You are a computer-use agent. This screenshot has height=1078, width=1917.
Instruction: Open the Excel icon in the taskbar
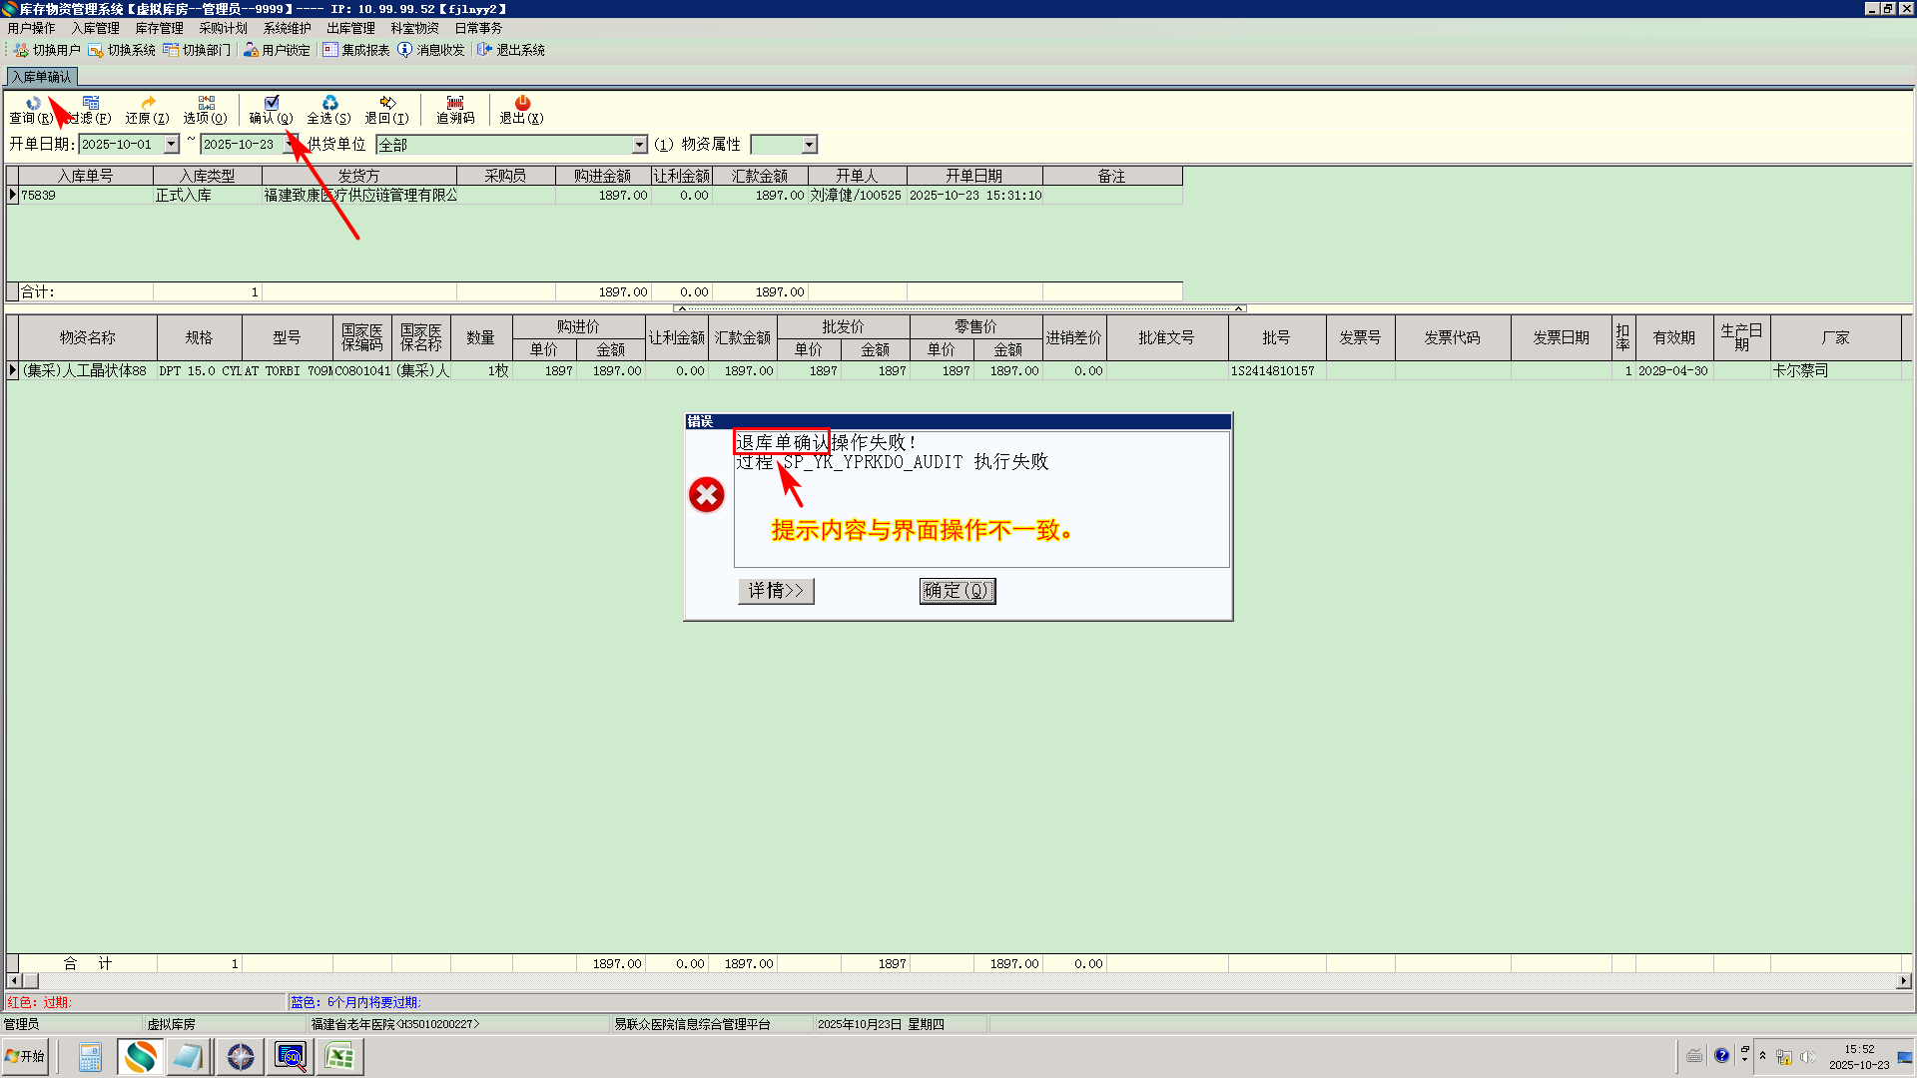click(339, 1056)
